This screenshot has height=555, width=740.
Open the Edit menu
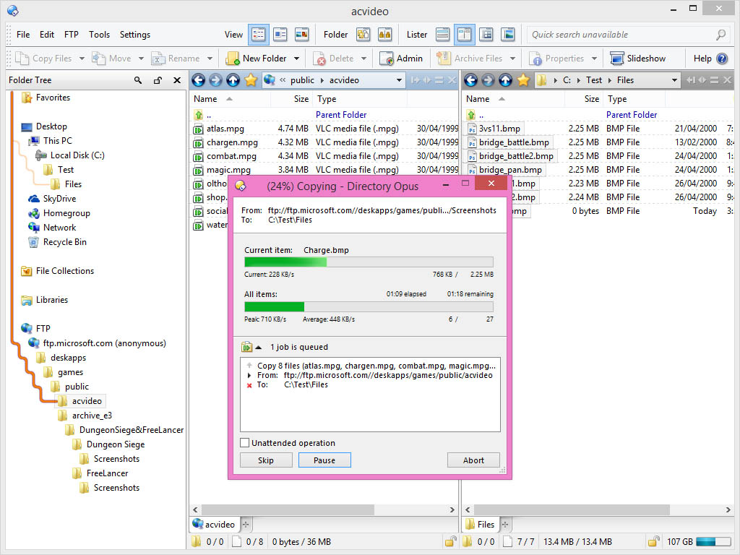pyautogui.click(x=47, y=35)
